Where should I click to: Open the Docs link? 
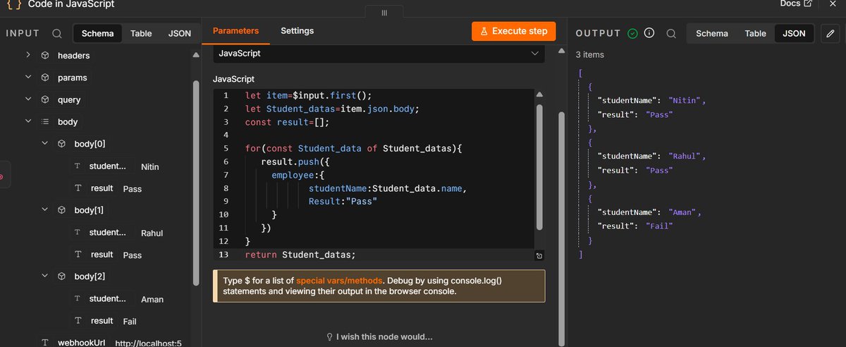[x=797, y=4]
